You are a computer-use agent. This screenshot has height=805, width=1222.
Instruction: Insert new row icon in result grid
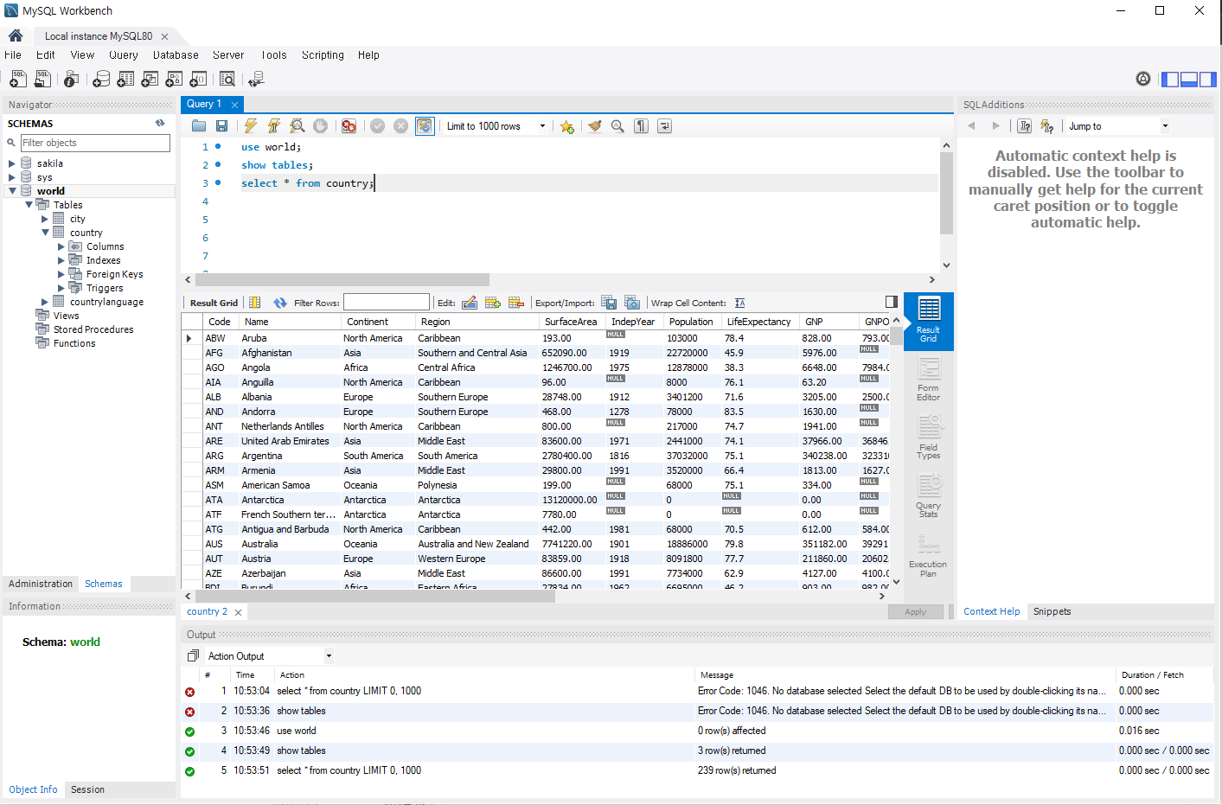(493, 303)
